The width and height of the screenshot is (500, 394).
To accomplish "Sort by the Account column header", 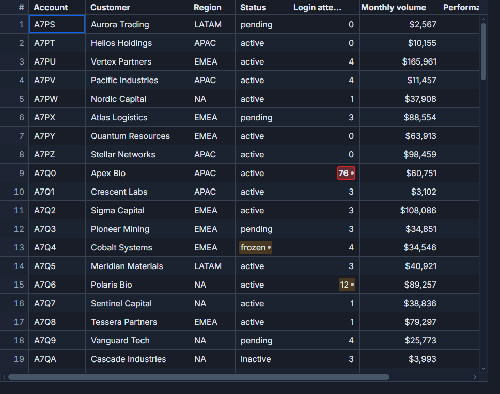I will point(57,7).
